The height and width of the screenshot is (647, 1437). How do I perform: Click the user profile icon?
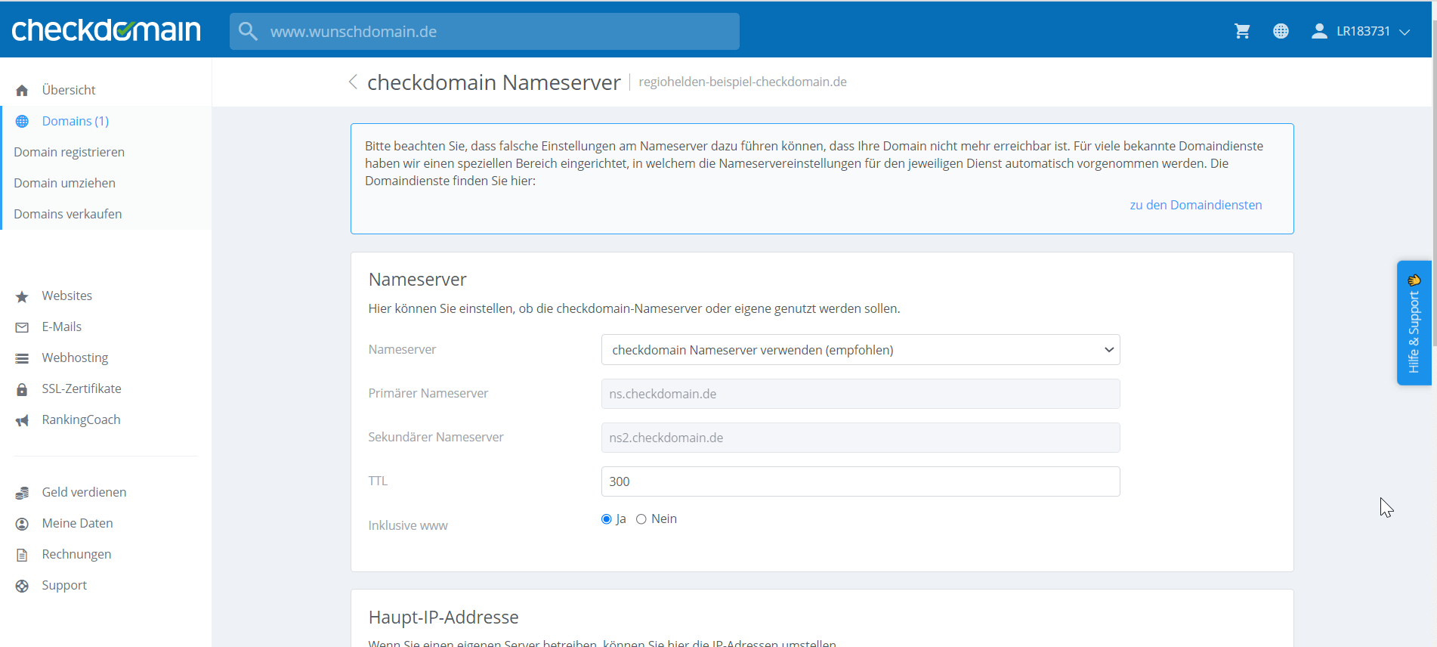pyautogui.click(x=1319, y=31)
